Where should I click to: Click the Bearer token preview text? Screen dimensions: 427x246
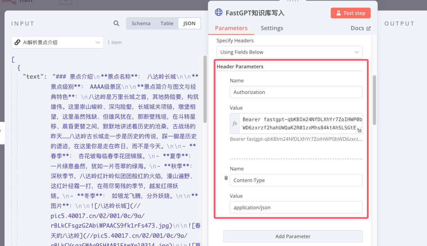tap(296, 139)
